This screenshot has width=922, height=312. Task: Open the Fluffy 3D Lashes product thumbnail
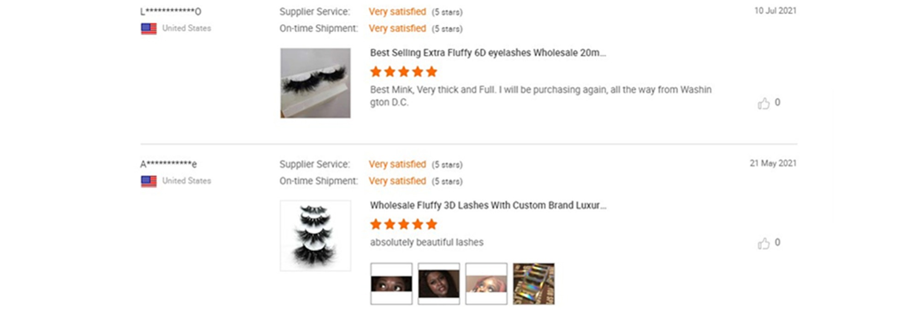click(315, 235)
